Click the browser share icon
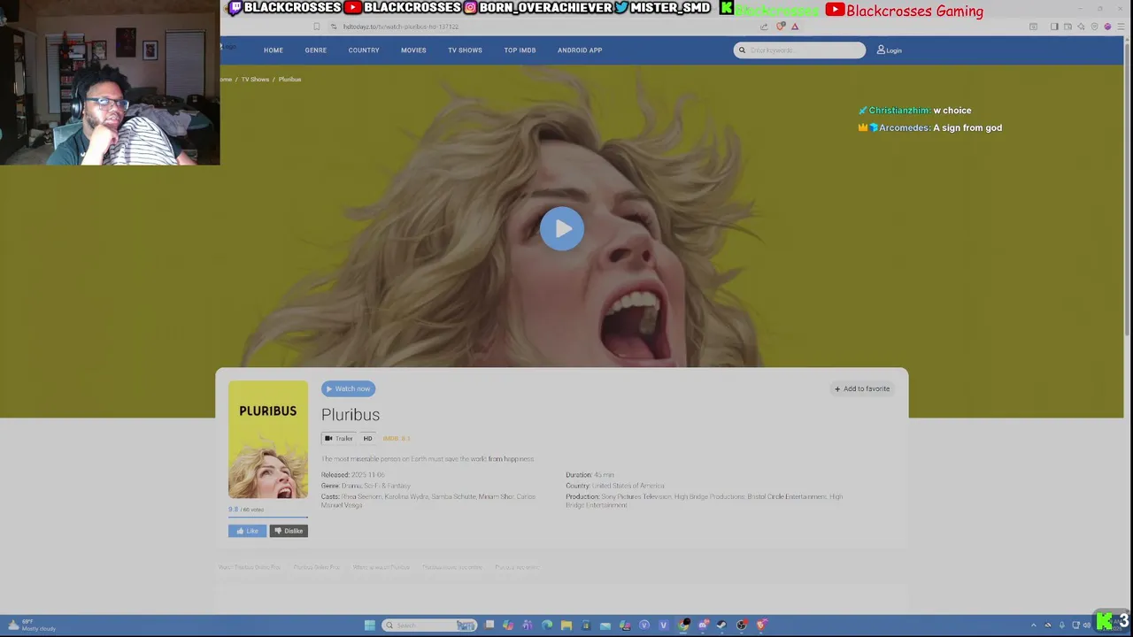 click(x=764, y=27)
